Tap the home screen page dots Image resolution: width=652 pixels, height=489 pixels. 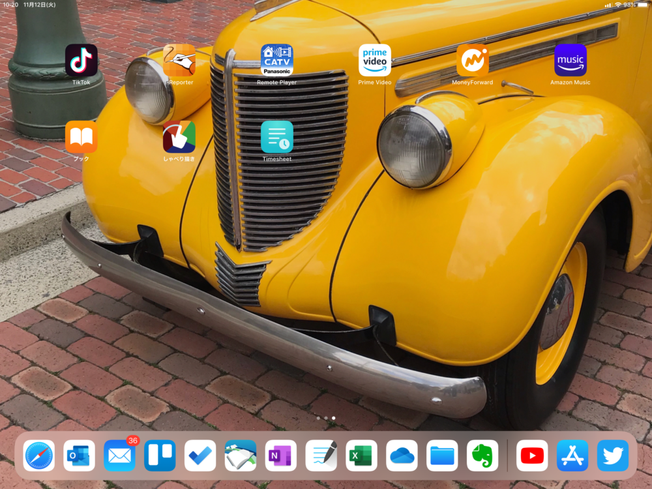pos(326,418)
